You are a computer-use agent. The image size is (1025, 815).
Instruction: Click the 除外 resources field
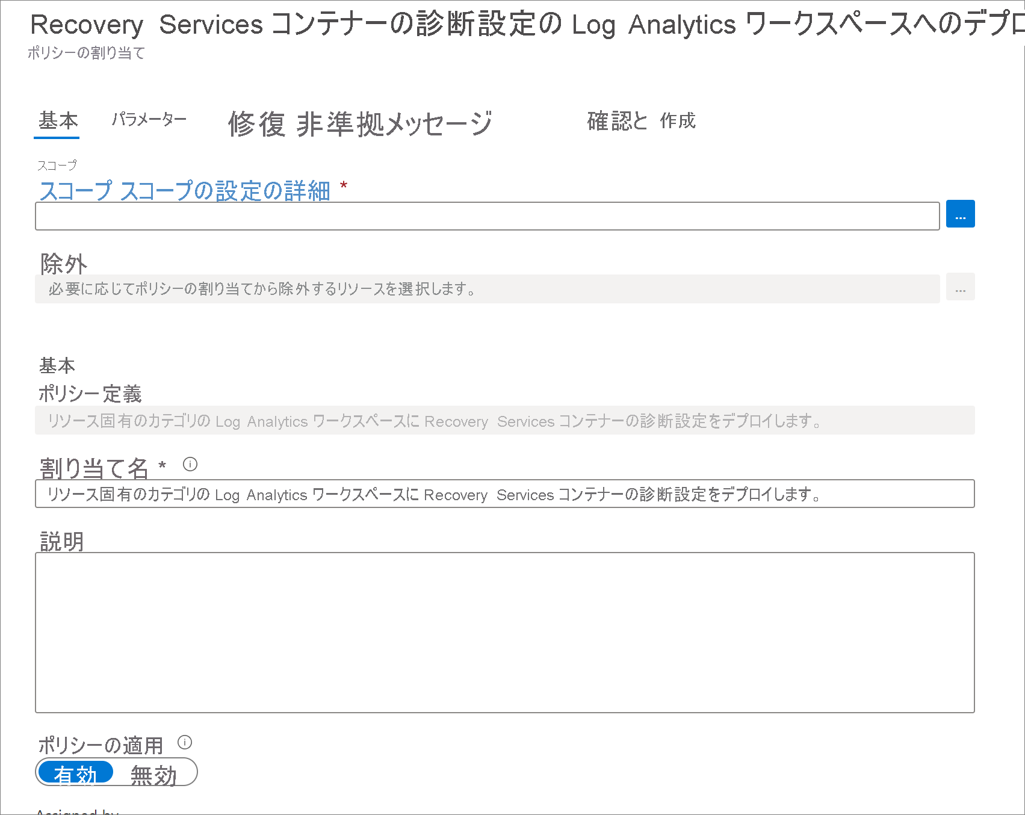[487, 289]
